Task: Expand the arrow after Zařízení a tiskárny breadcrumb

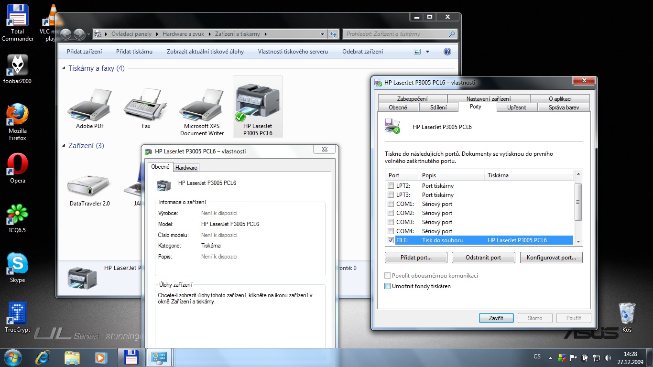Action: click(265, 34)
